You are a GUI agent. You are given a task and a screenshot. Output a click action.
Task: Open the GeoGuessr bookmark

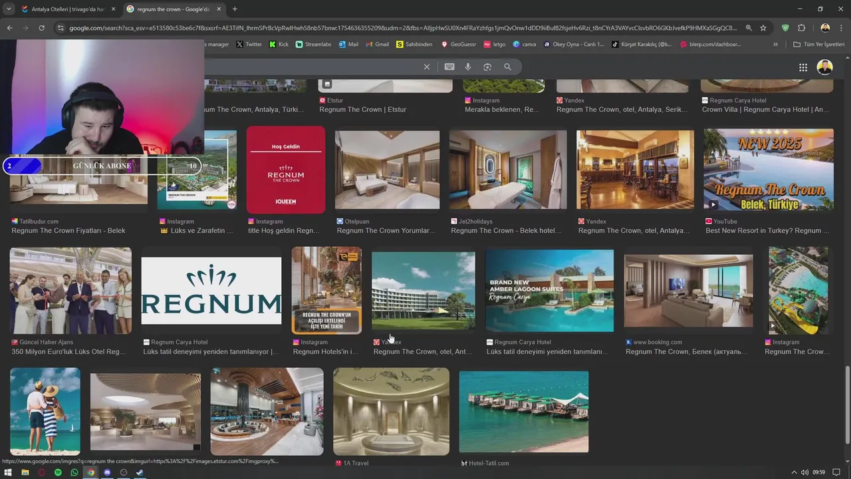[x=459, y=45]
